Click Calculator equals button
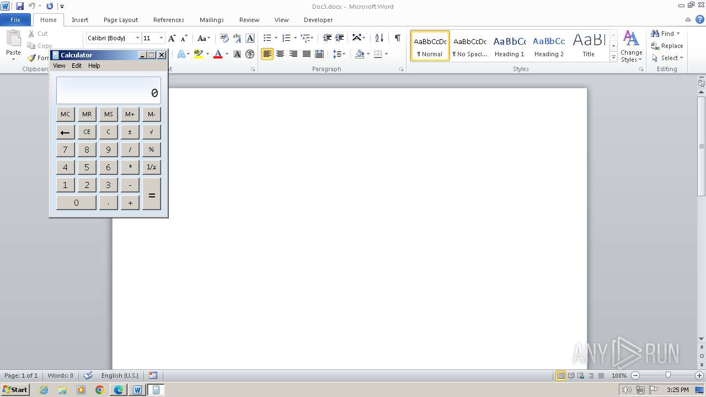The width and height of the screenshot is (706, 397). point(152,194)
